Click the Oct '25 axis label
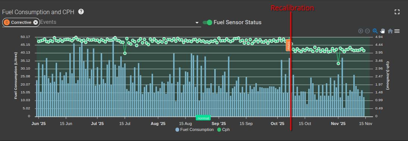408x141 pixels. coord(278,124)
